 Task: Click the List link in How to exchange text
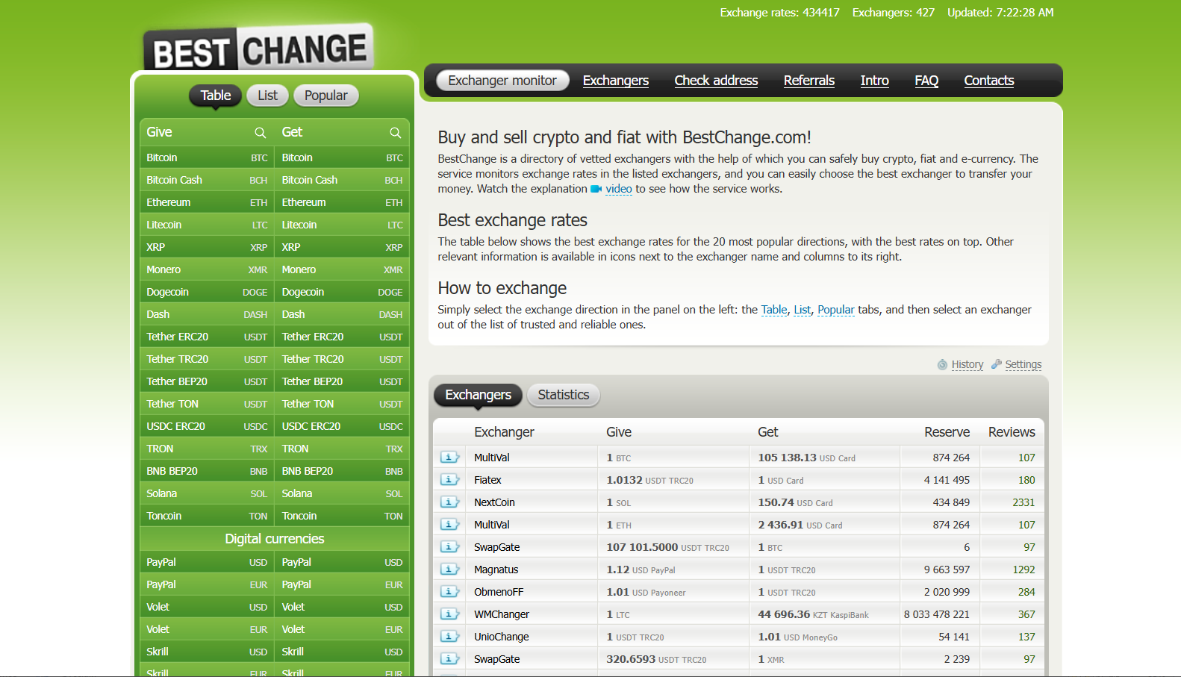click(x=803, y=310)
